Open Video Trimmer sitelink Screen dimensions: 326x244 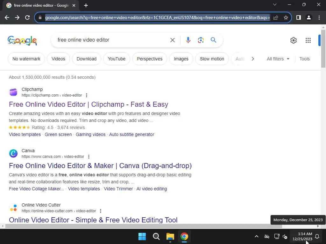click(118, 189)
